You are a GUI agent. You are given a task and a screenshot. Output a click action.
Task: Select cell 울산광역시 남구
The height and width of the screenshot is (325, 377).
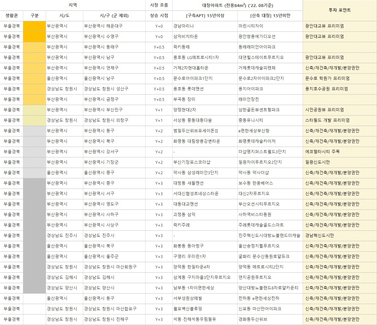(x=114, y=78)
